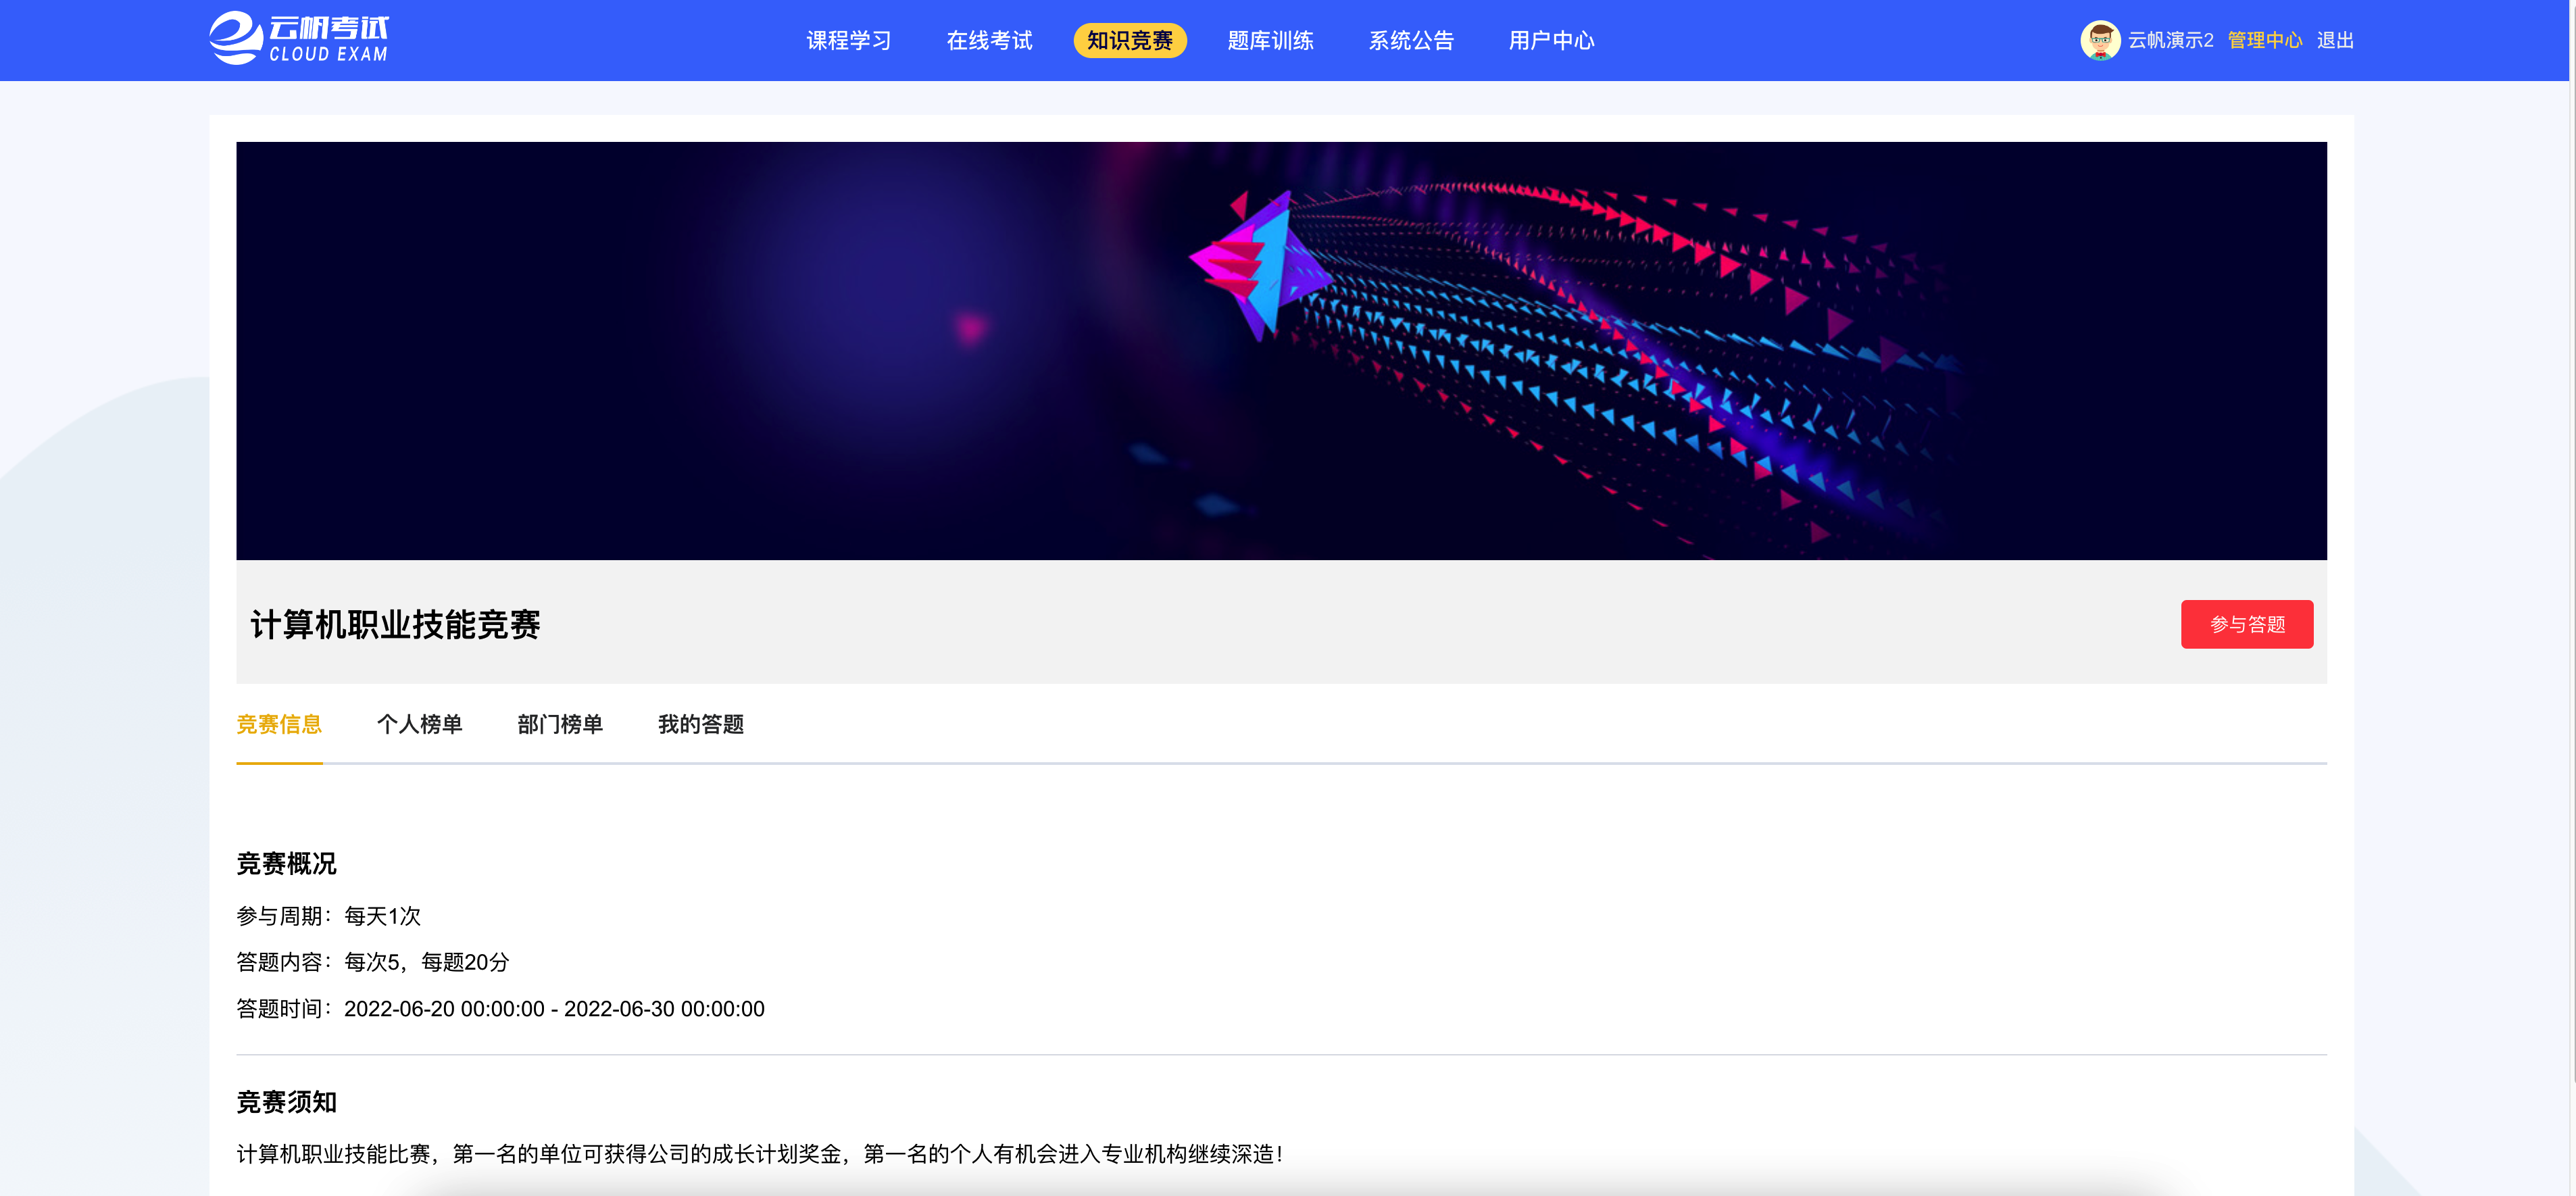Switch to the 部门榜单 tab
Viewport: 2576px width, 1196px height.
pos(560,724)
